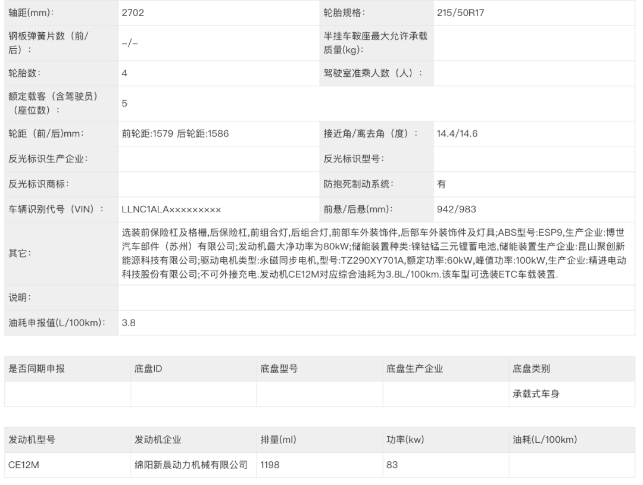Select the 其它 description paragraph
Image resolution: width=643 pixels, height=485 pixels.
click(373, 254)
